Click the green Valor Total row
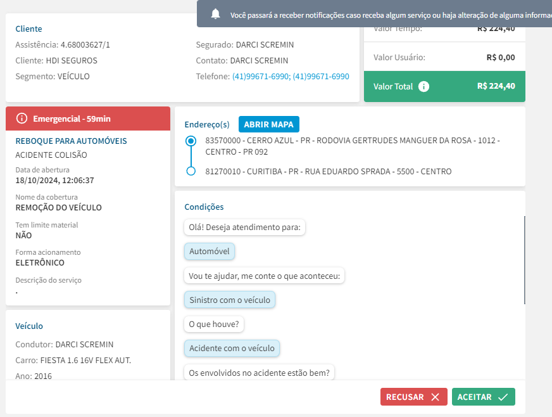This screenshot has width=552, height=417. (x=444, y=87)
